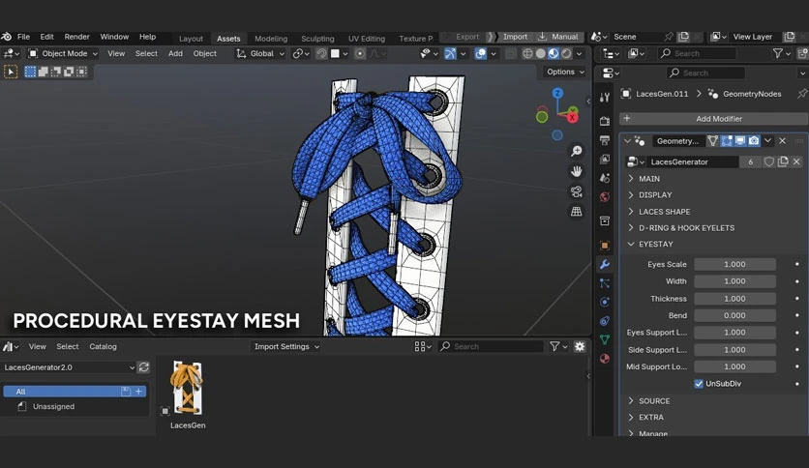Open the Output properties tab

pos(605,140)
